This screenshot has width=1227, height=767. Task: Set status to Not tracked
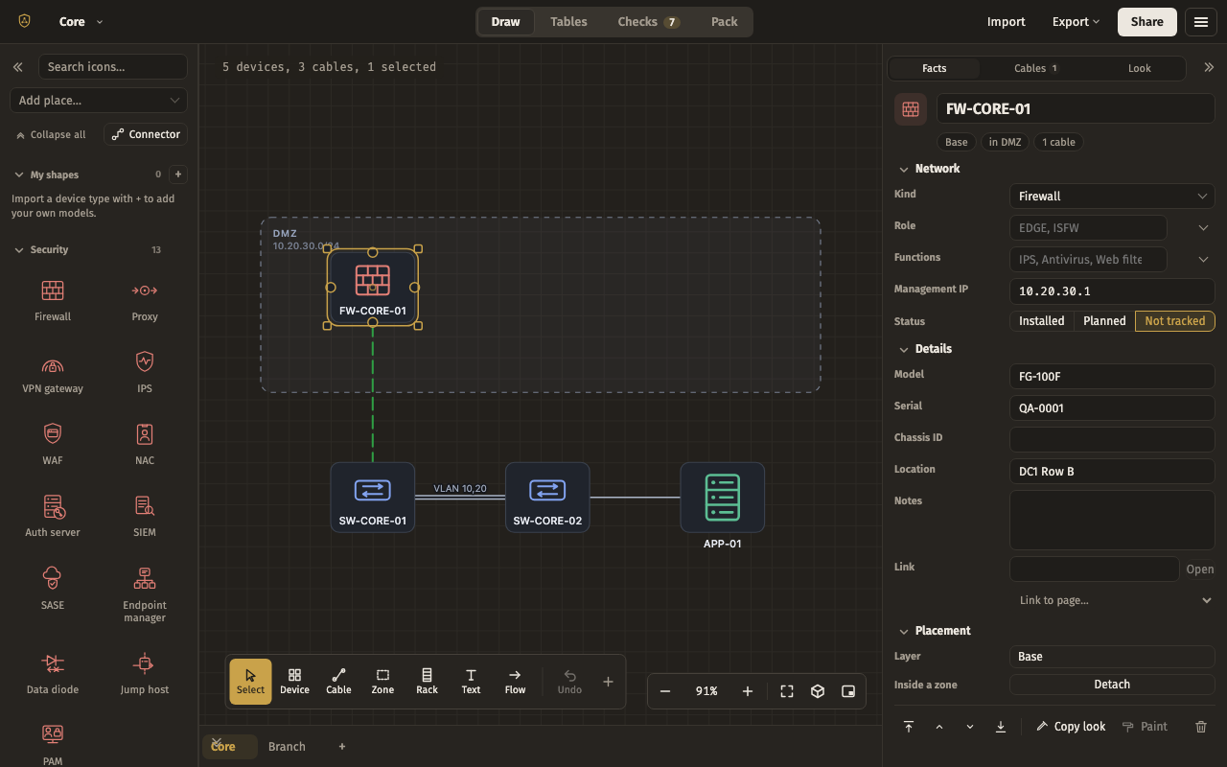[x=1174, y=321]
